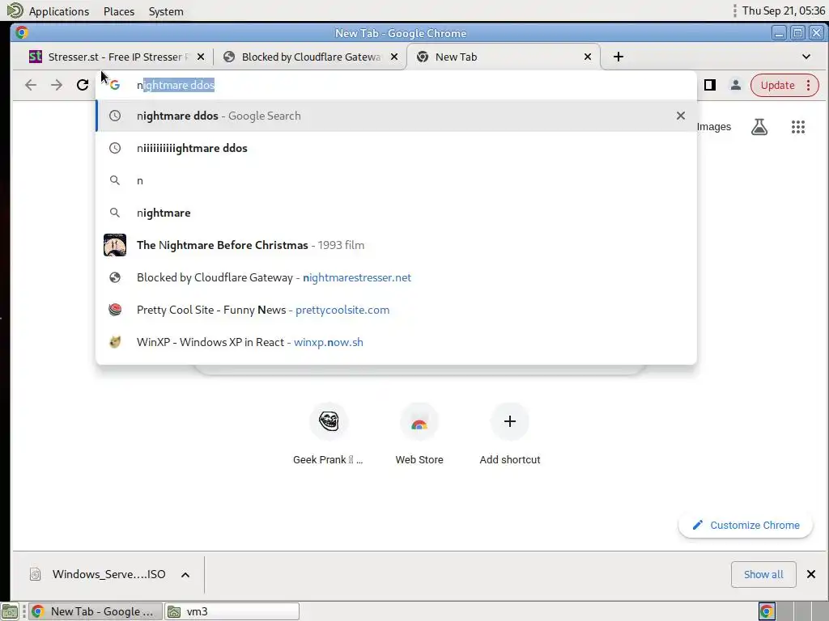Screen dimensions: 829x621
Task: Close the Stresser.st tab
Action: coord(201,57)
